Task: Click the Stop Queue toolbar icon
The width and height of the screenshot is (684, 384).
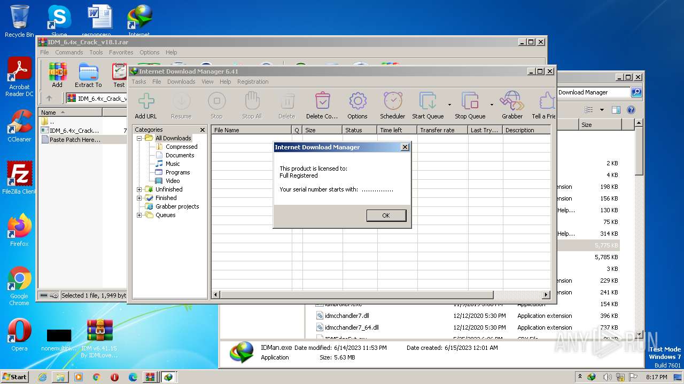Action: click(x=470, y=101)
